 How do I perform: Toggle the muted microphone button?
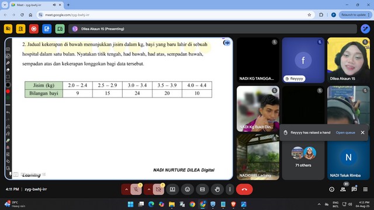tap(136, 189)
